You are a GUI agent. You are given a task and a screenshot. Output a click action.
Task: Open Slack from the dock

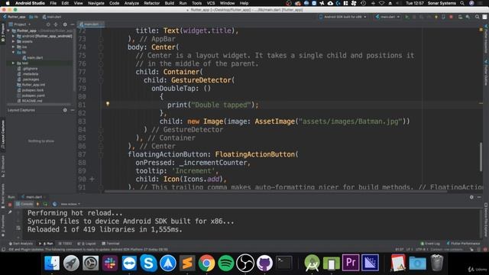(x=110, y=263)
